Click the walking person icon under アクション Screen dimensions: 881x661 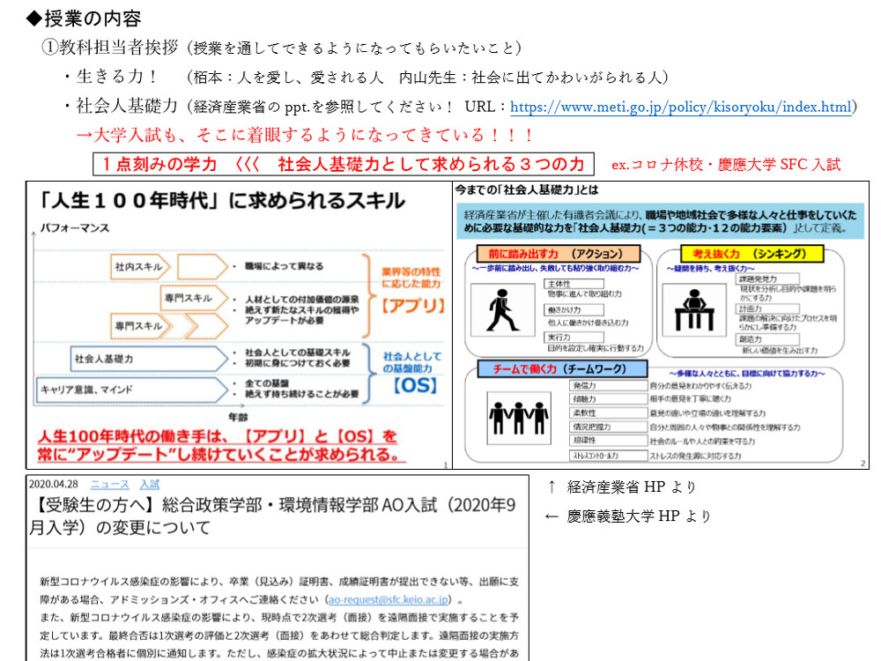coord(502,309)
